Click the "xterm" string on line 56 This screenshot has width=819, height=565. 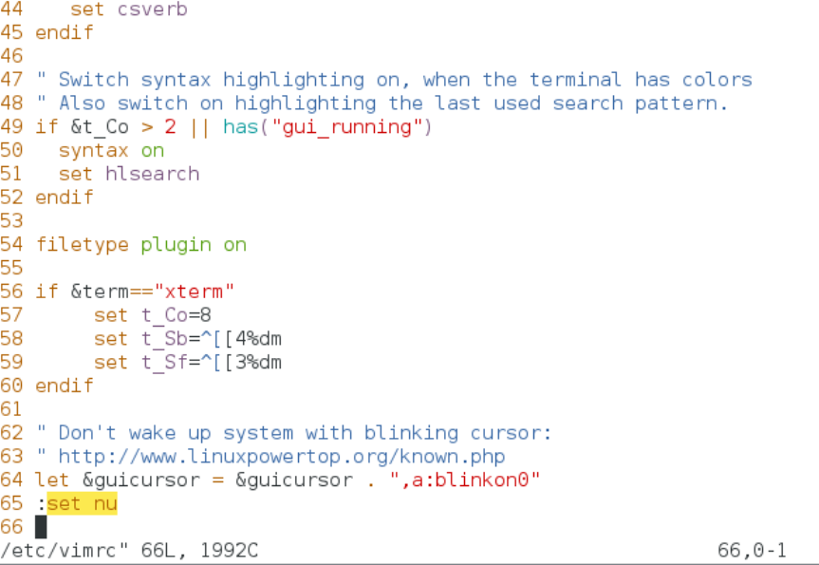tap(195, 292)
